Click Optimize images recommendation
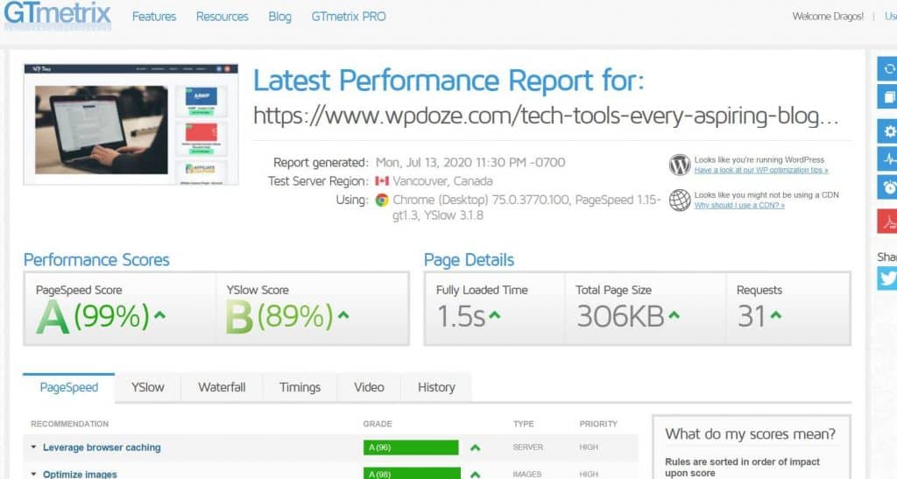This screenshot has width=897, height=479. pyautogui.click(x=80, y=475)
